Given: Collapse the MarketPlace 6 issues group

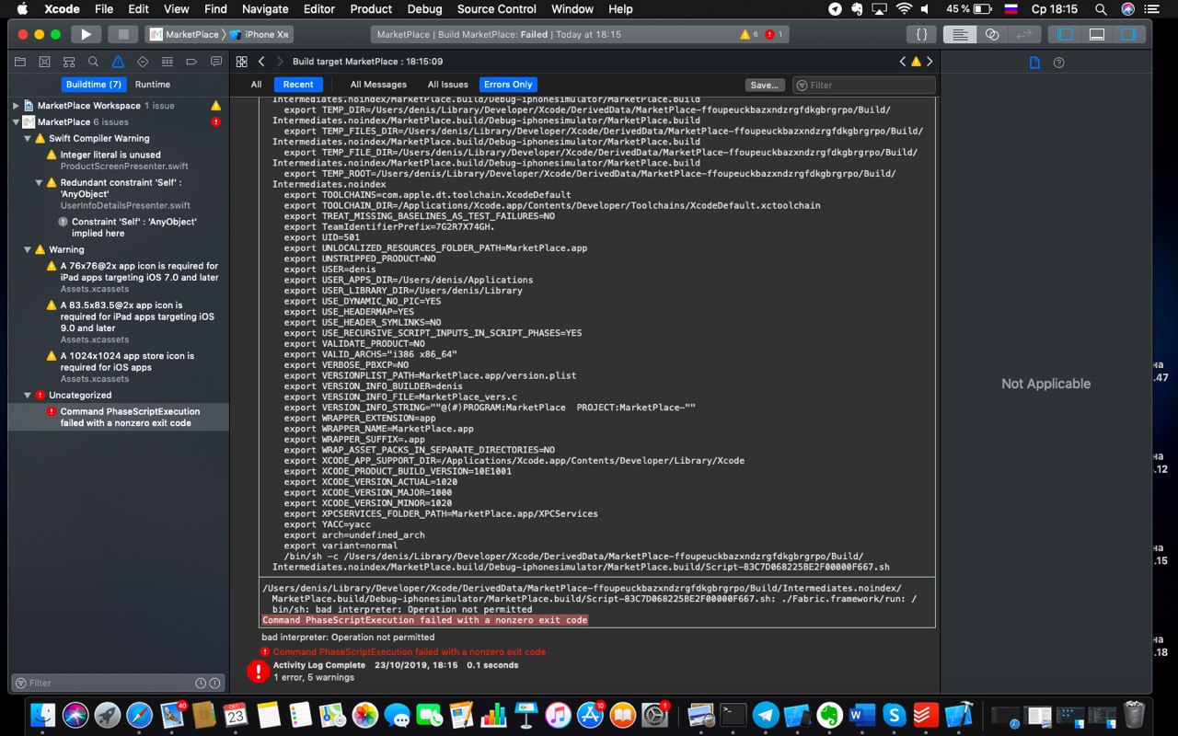Looking at the screenshot, I should tap(16, 121).
